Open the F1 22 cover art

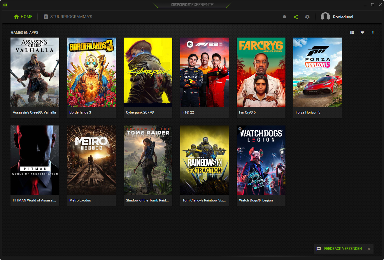coord(204,72)
